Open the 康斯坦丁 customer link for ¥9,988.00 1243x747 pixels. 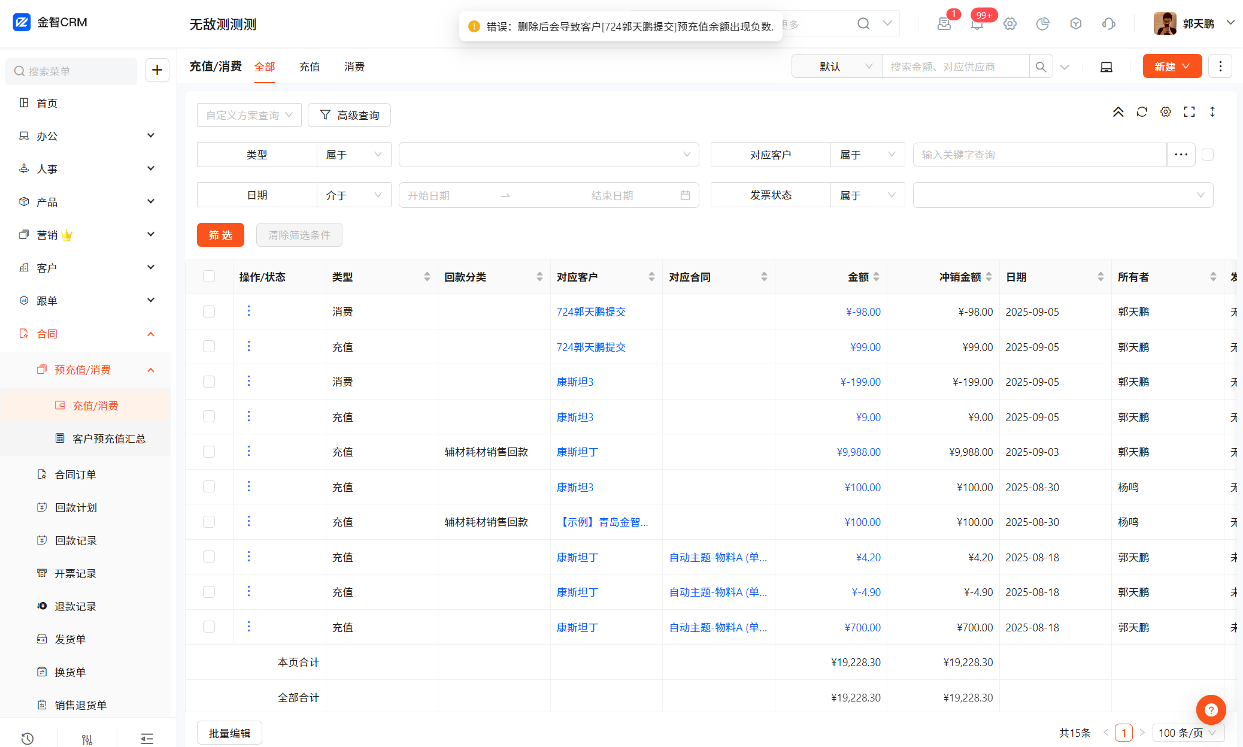click(x=577, y=452)
